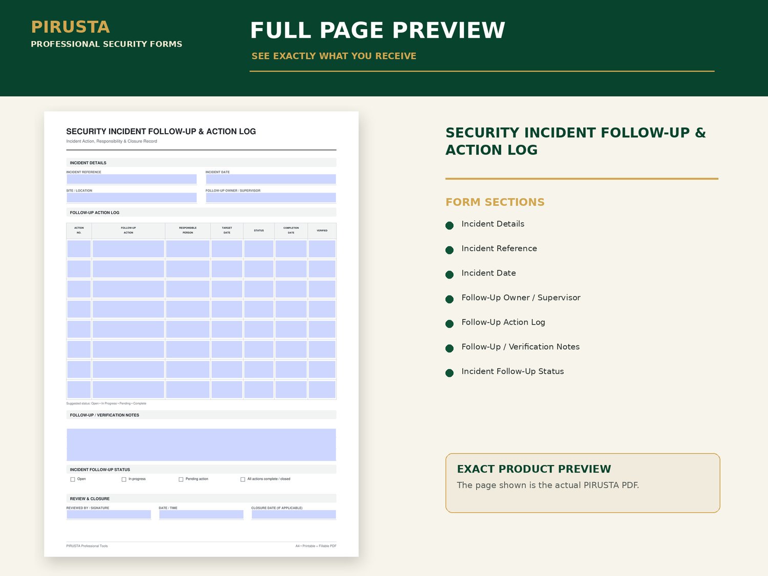Click the EXACT PRODUCT PREVIEW box title
Screen dimensions: 768x576
click(x=534, y=469)
